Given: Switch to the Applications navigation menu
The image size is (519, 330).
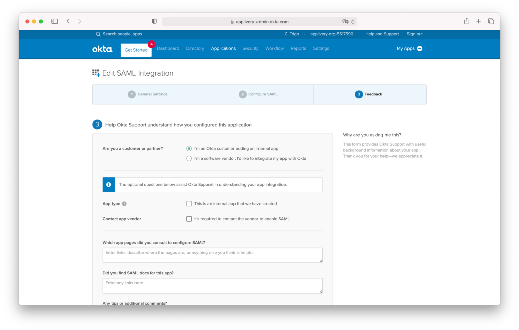Looking at the screenshot, I should point(223,48).
